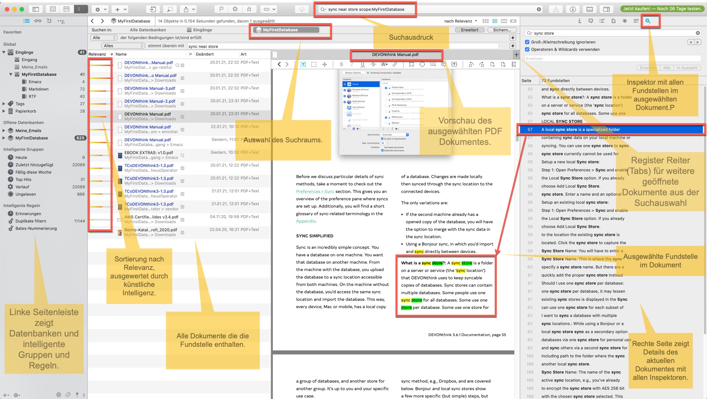Select 'Eingänge' search scope
This screenshot has width=707, height=399.
coord(199,30)
